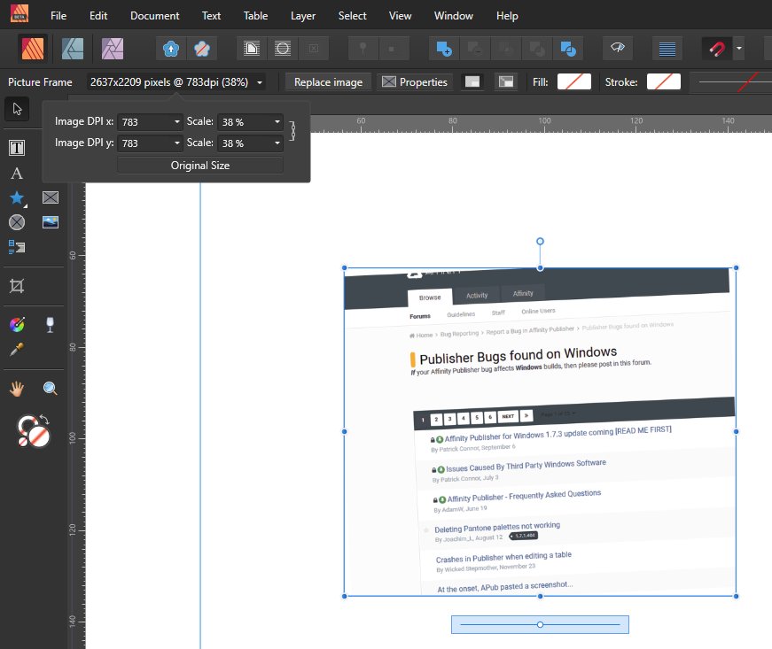Toggle the eye preview button in toolbar
Screen dimensions: 772x649
tap(618, 48)
